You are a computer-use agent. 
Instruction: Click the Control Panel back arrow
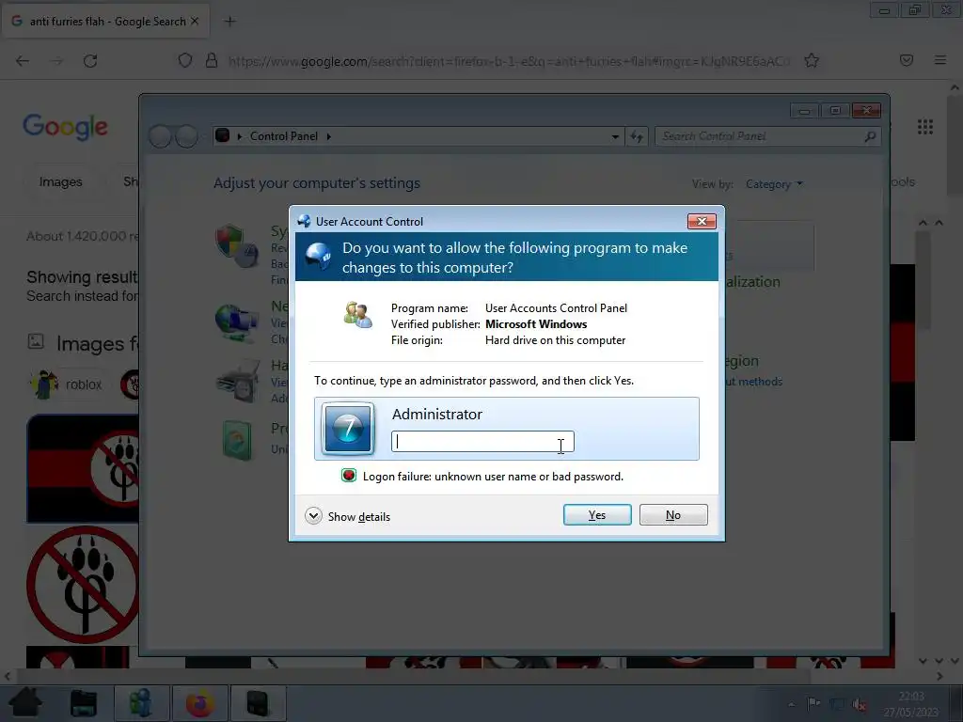tap(160, 136)
